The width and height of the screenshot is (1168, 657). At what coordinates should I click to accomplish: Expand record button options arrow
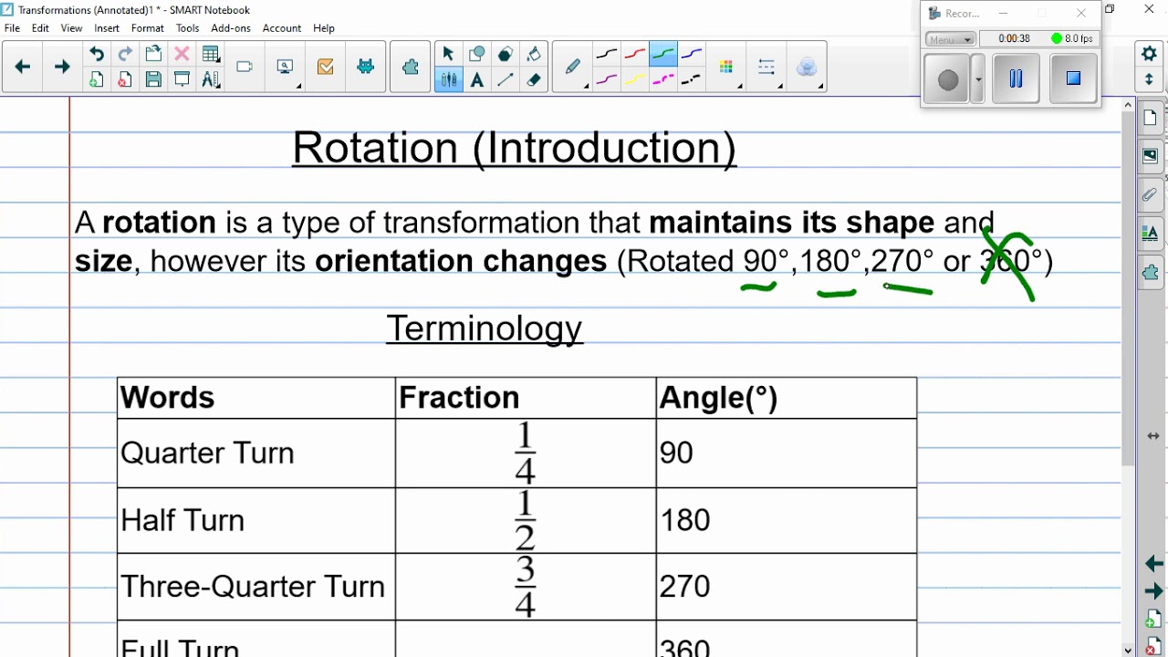978,79
